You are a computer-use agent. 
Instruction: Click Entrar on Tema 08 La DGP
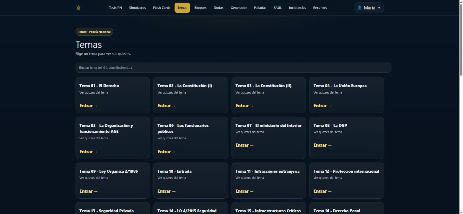pyautogui.click(x=323, y=145)
